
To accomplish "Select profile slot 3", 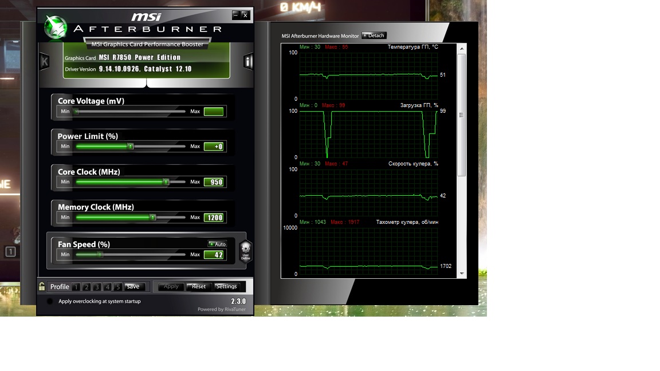I will 97,287.
